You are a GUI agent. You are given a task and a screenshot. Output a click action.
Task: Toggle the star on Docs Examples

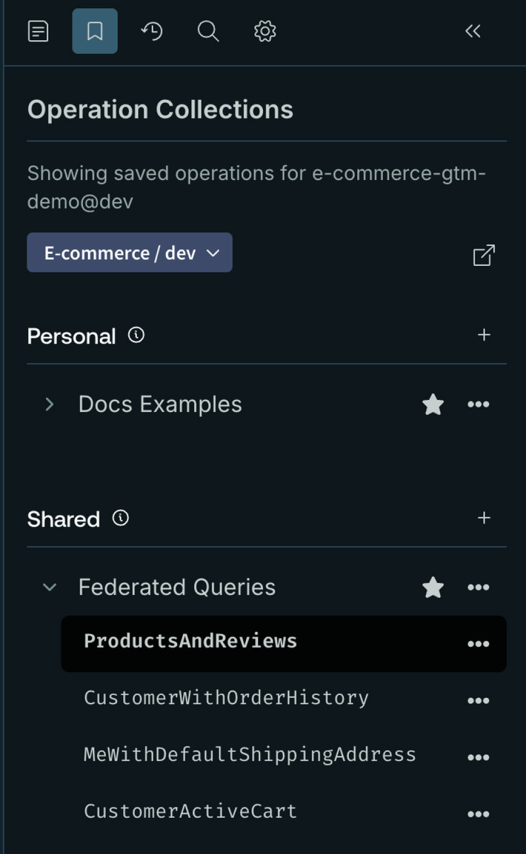click(433, 404)
